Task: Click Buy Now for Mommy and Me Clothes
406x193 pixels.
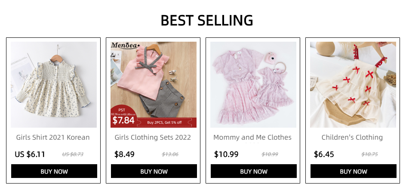Action: (x=254, y=171)
